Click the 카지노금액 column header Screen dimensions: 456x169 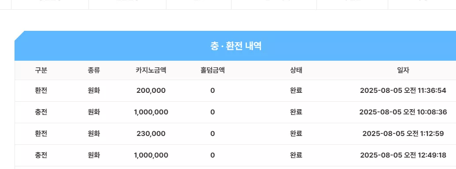(151, 70)
